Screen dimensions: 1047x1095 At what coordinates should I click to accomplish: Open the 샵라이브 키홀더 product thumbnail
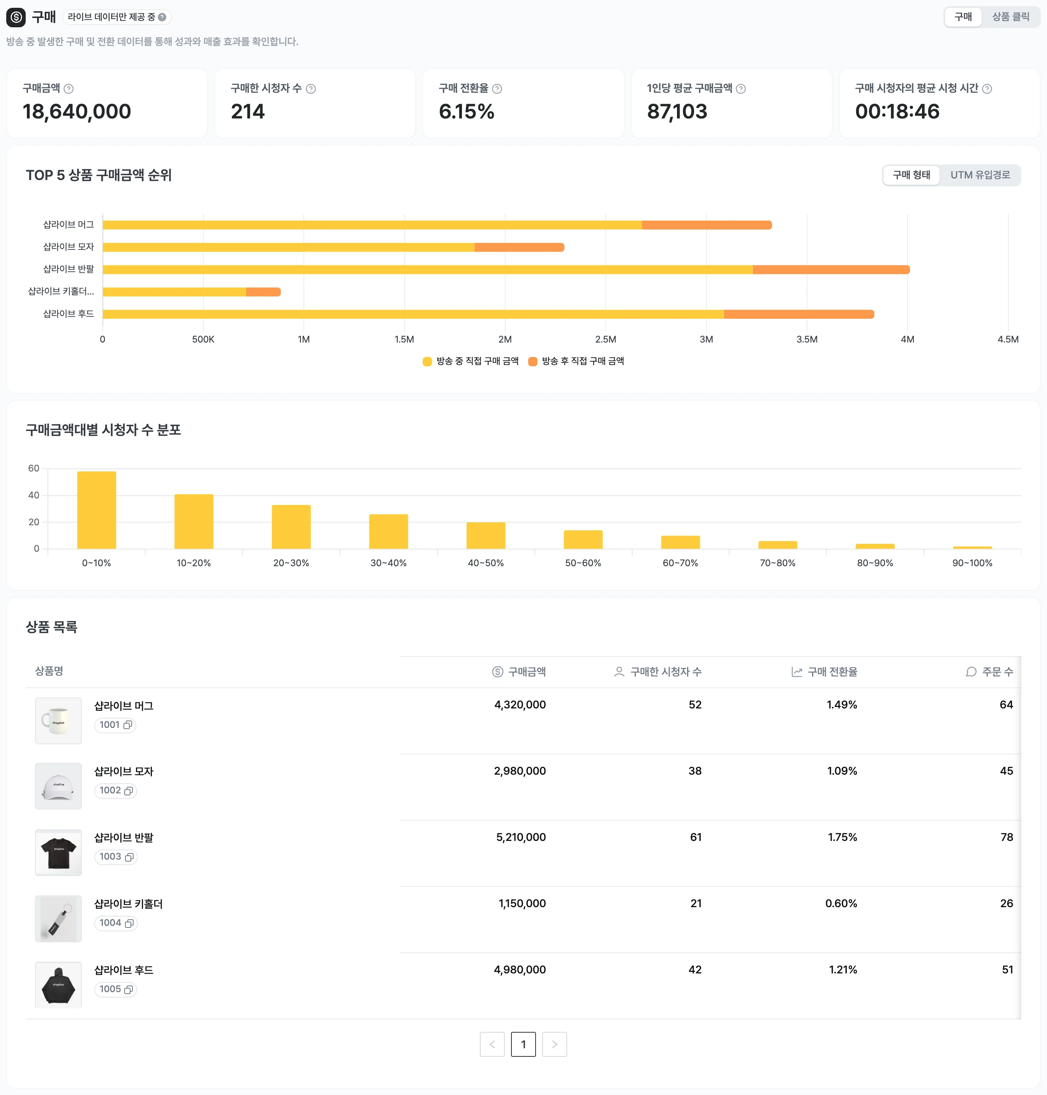pyautogui.click(x=58, y=918)
